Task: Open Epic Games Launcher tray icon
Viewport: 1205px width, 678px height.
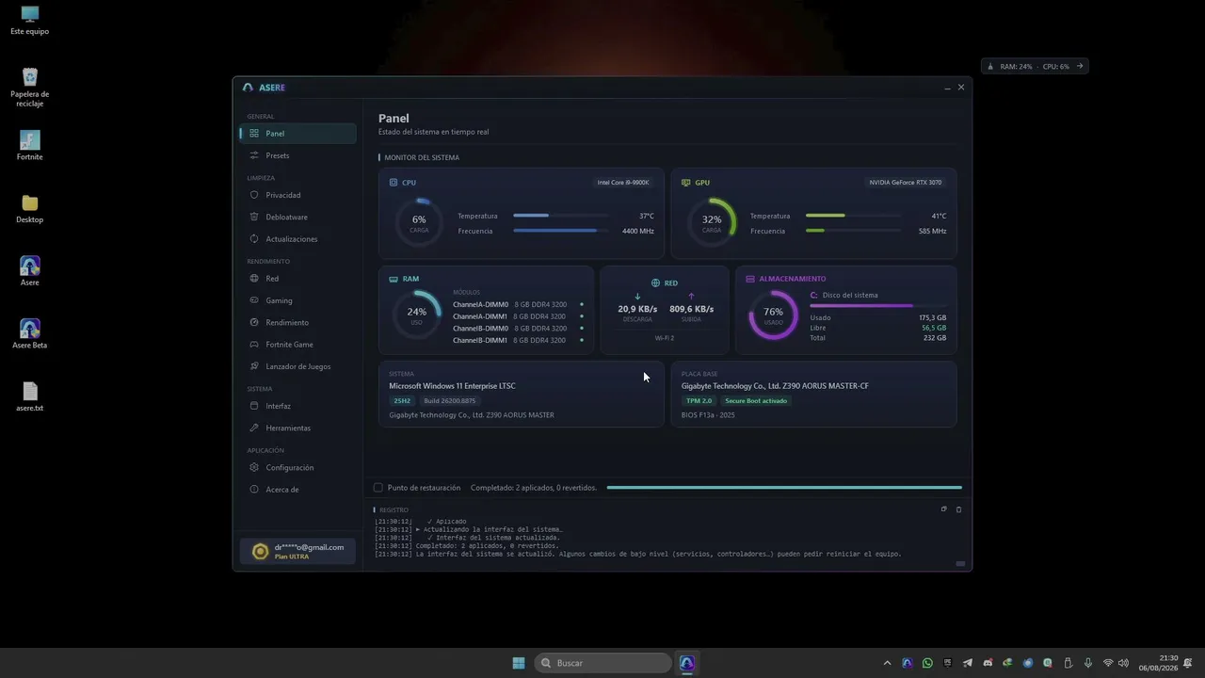Action: (x=948, y=663)
